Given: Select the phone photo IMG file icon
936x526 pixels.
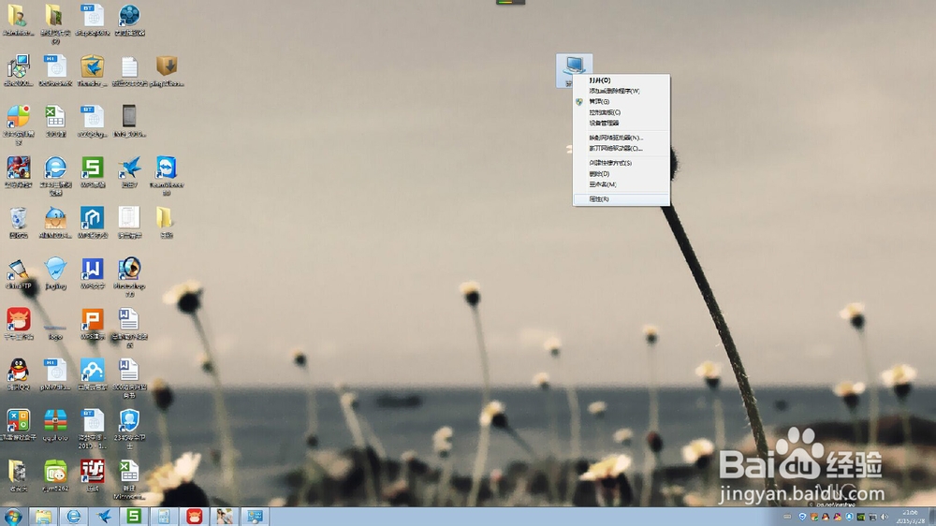Looking at the screenshot, I should (x=129, y=121).
